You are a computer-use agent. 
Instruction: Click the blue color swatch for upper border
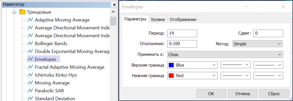(171, 65)
